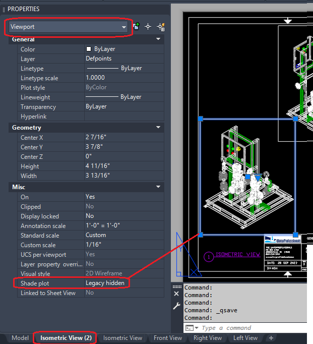Select the viewport bottom-right grip
The height and width of the screenshot is (344, 313).
(x=295, y=235)
